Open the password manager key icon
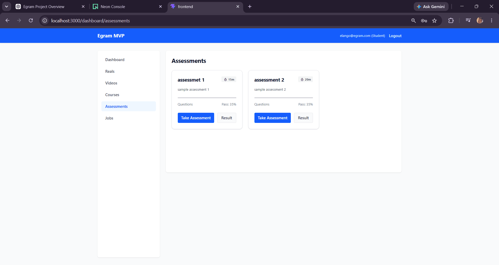The image size is (499, 265). pos(424,21)
